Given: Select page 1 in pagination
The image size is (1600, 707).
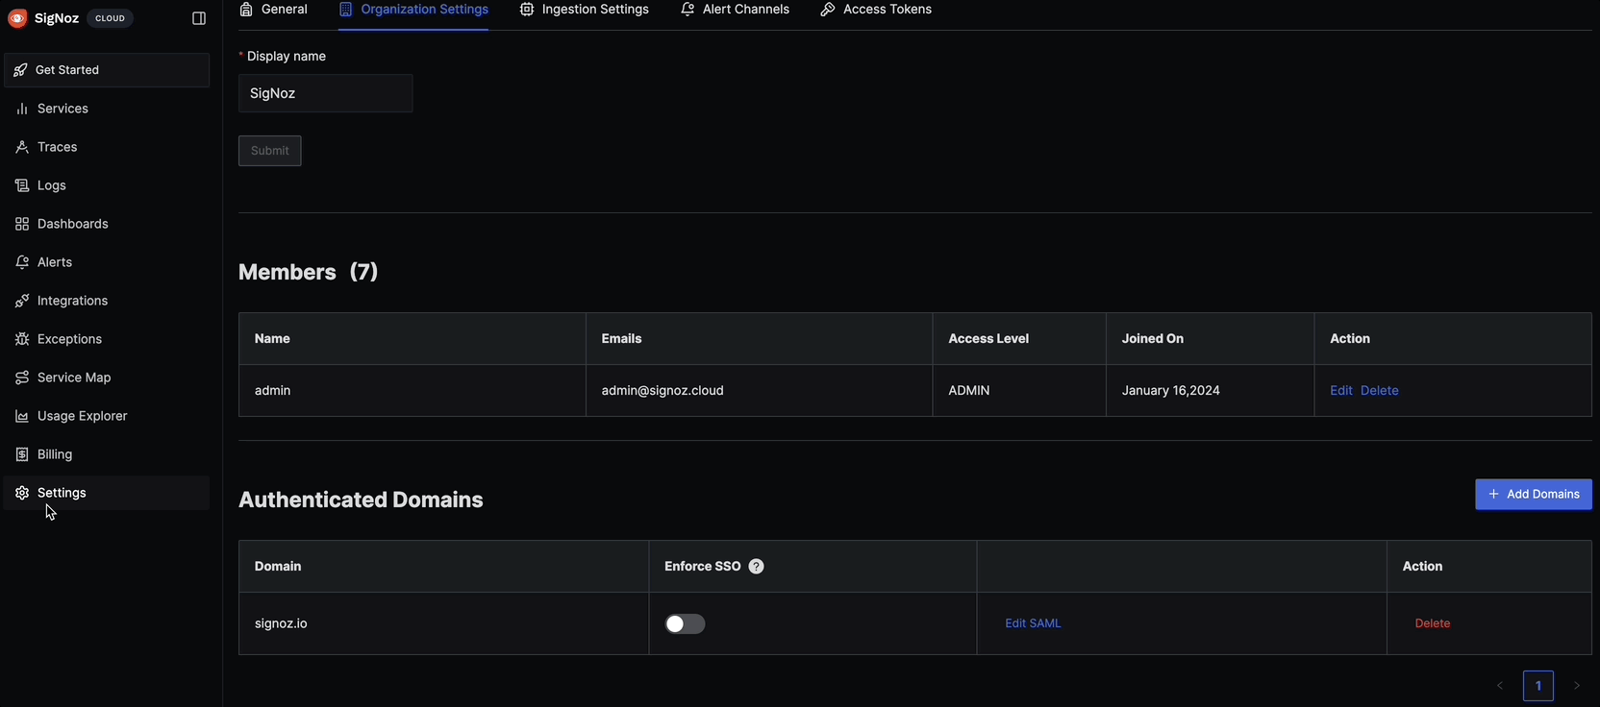Looking at the screenshot, I should [x=1538, y=686].
